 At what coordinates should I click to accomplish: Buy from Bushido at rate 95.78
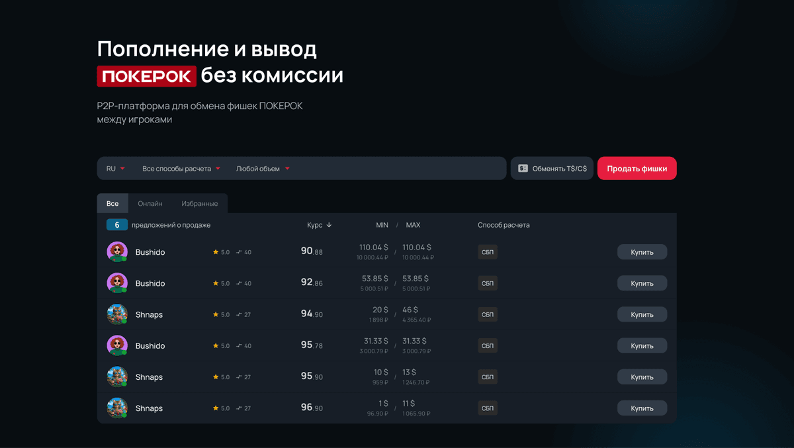pos(642,345)
